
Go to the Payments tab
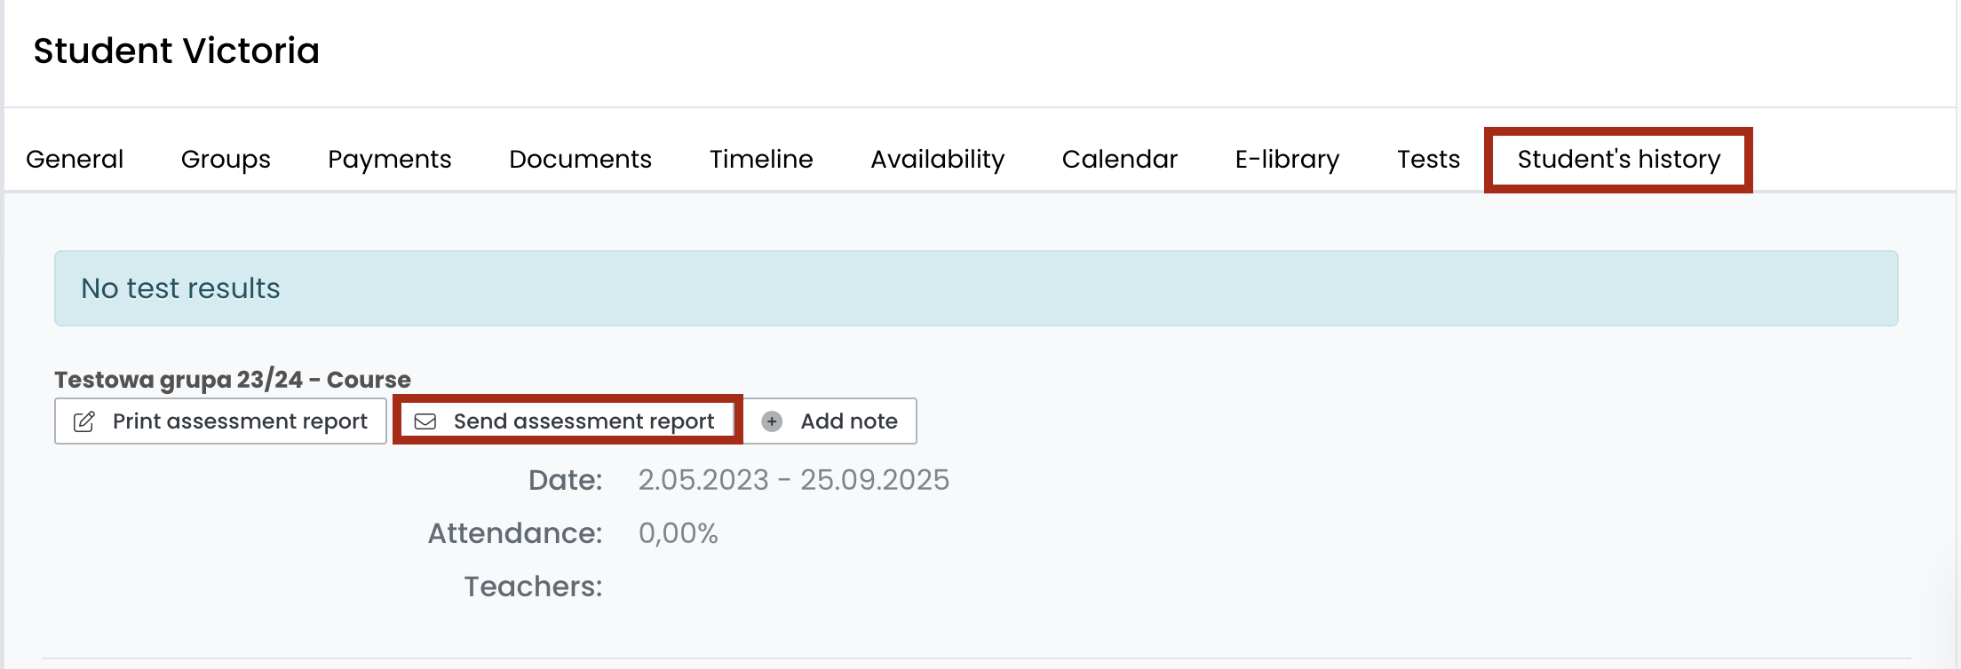click(x=389, y=159)
